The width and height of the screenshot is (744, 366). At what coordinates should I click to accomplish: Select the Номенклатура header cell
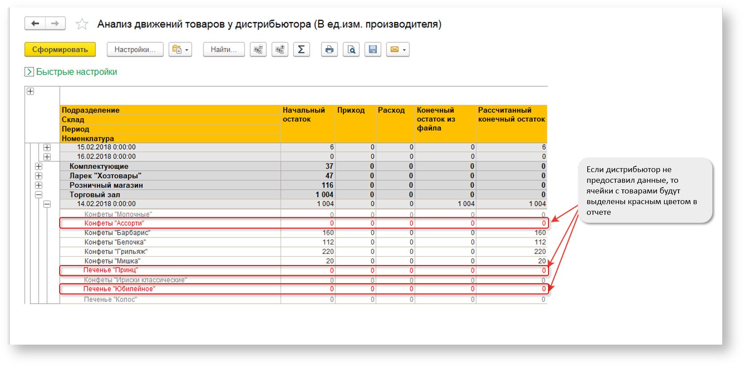click(x=171, y=138)
